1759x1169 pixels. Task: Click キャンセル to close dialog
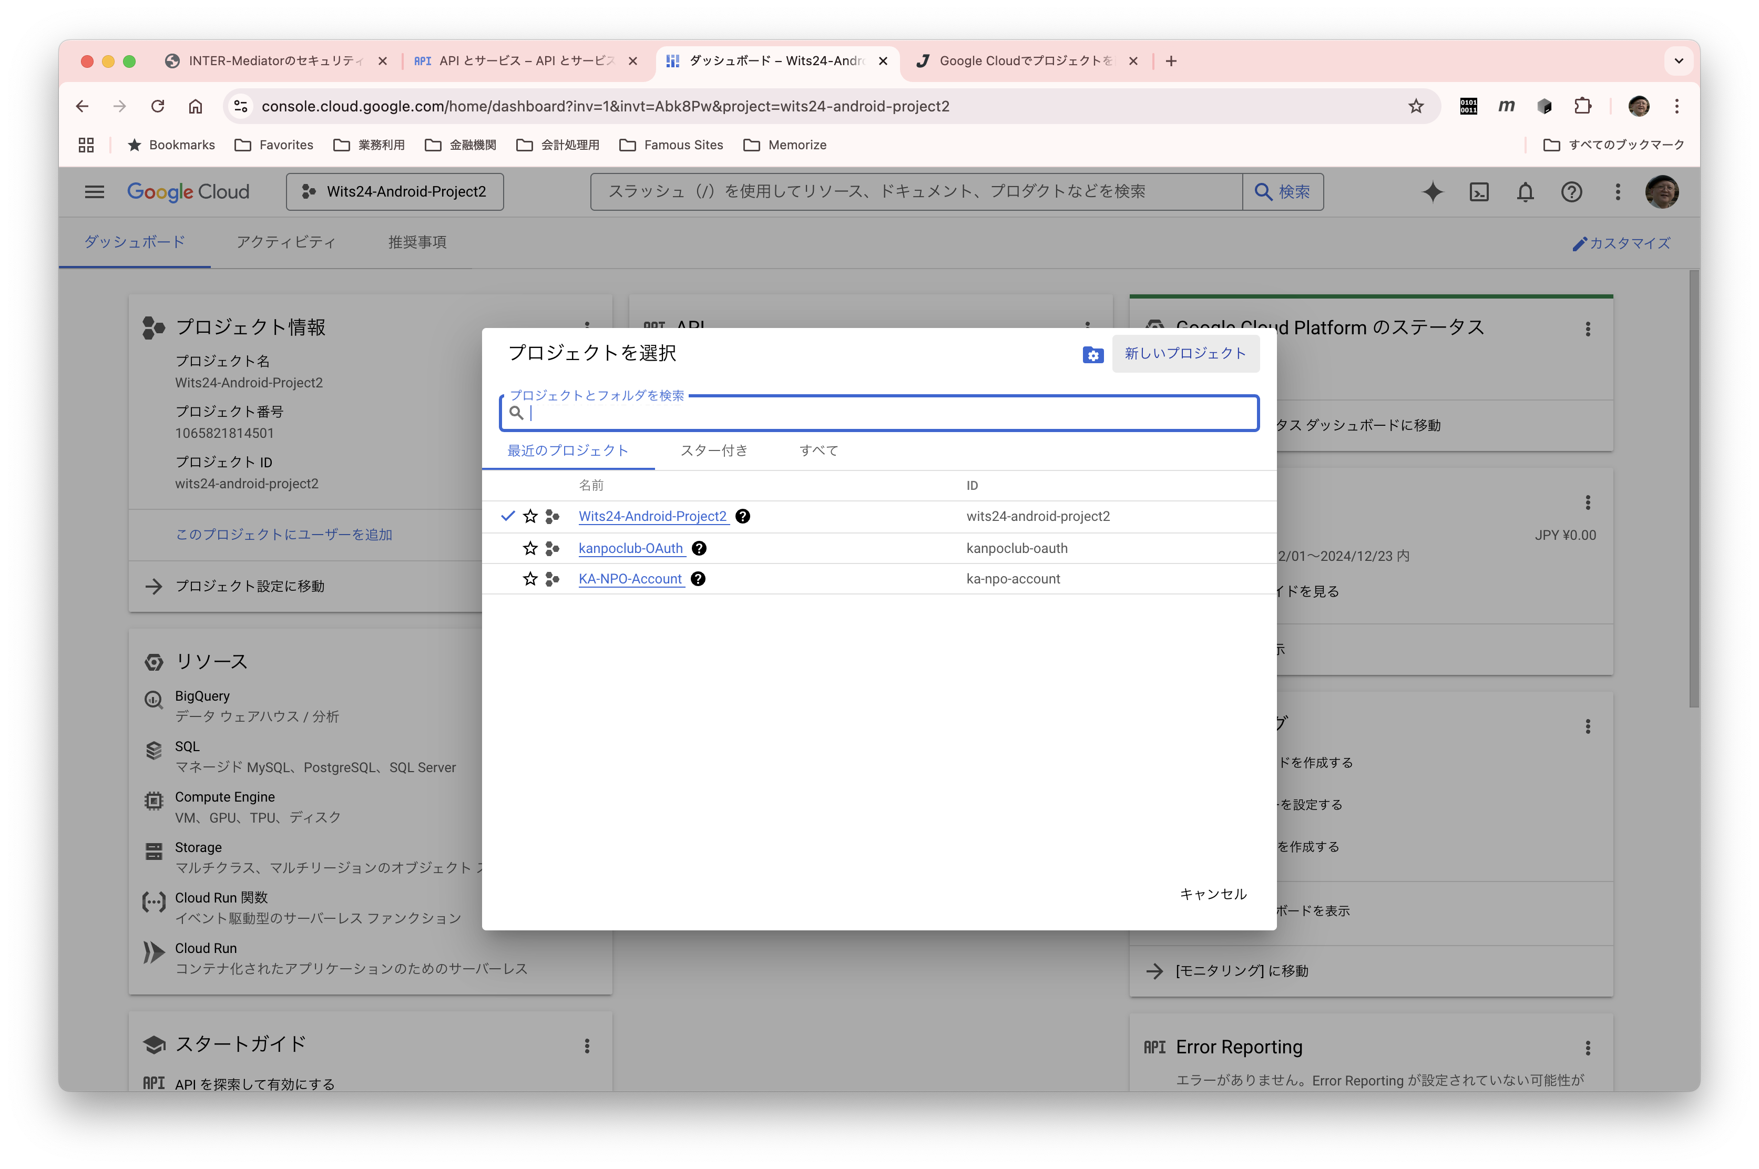pos(1212,893)
